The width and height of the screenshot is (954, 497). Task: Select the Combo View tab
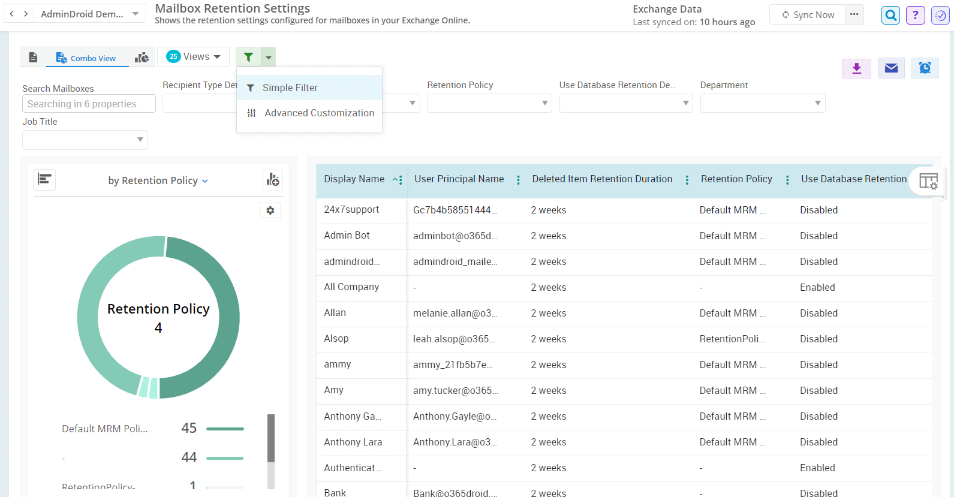86,58
